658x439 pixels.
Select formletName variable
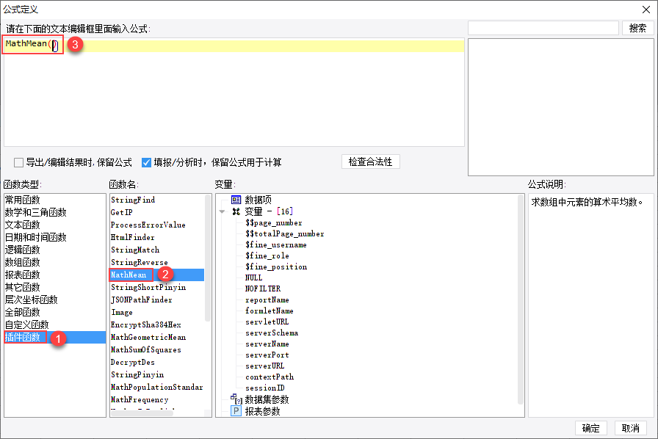(x=269, y=311)
